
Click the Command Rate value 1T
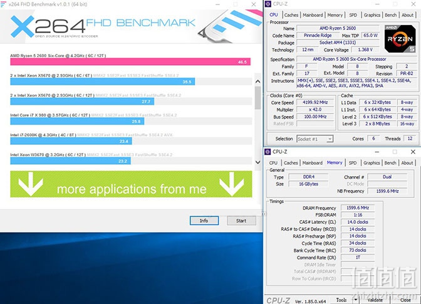click(358, 257)
